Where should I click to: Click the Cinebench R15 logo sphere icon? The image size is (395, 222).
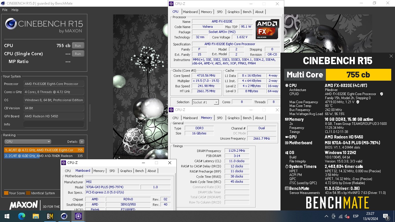(x=11, y=24)
